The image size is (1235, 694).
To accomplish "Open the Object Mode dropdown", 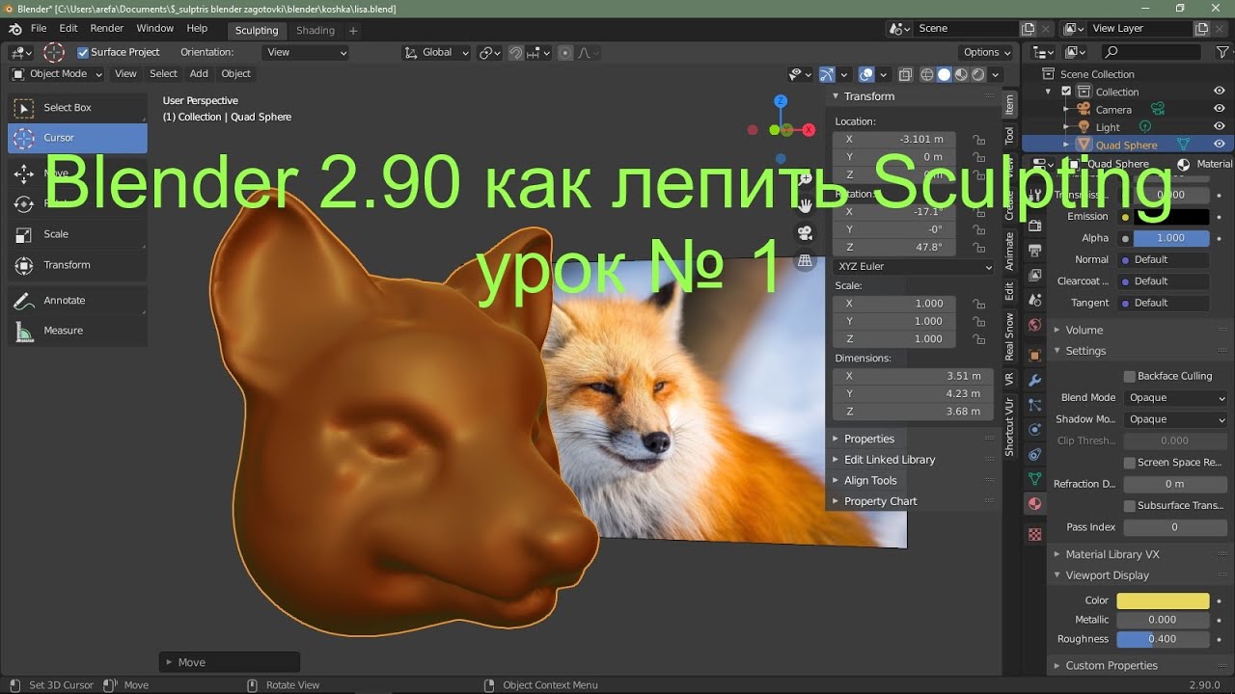I will (x=58, y=74).
